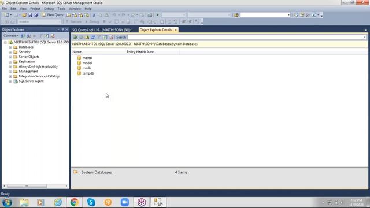This screenshot has height=208, width=370.
Task: Open the Project menu
Action: (x=35, y=9)
